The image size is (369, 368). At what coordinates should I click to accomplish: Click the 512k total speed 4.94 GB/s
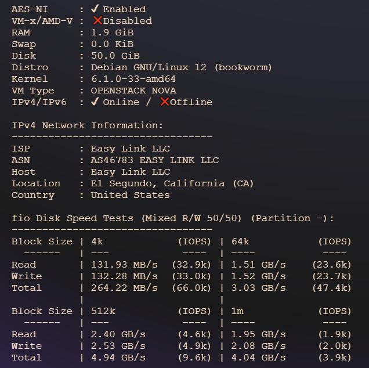118,358
